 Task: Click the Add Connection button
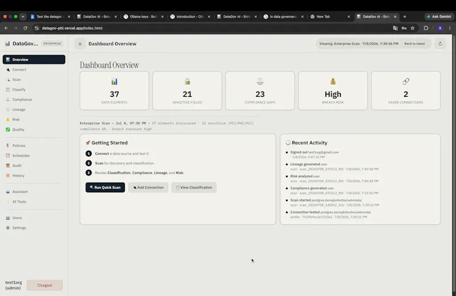(x=148, y=187)
